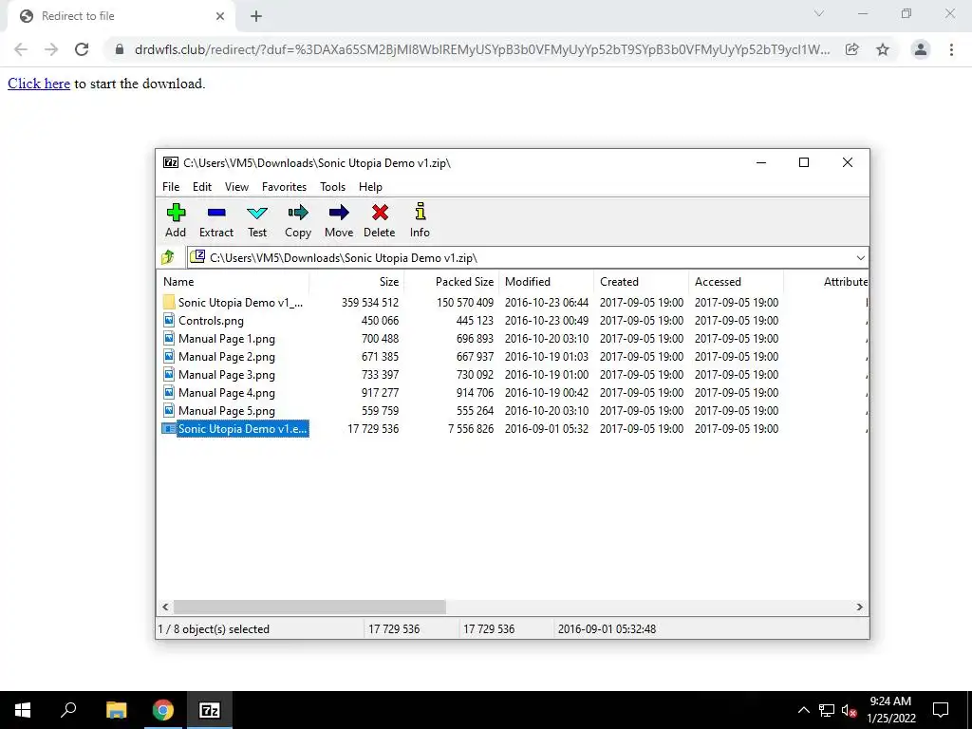Viewport: 972px width, 729px height.
Task: Click the 'Click here' download link
Action: pyautogui.click(x=38, y=84)
